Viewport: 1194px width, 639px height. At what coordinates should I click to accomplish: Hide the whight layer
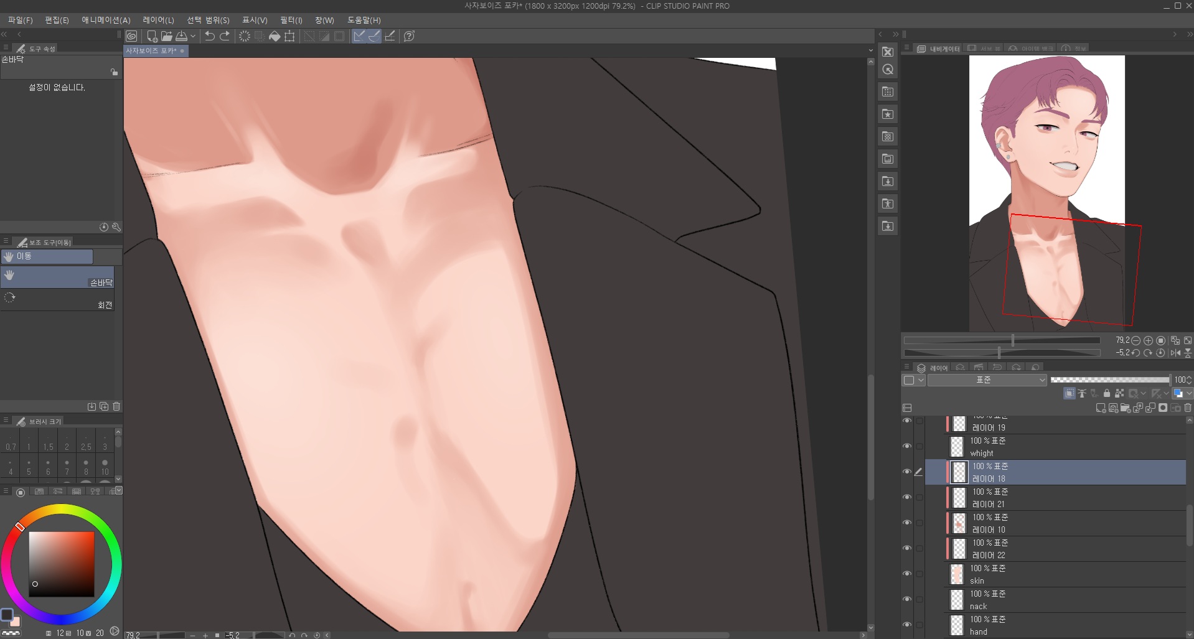click(x=906, y=446)
